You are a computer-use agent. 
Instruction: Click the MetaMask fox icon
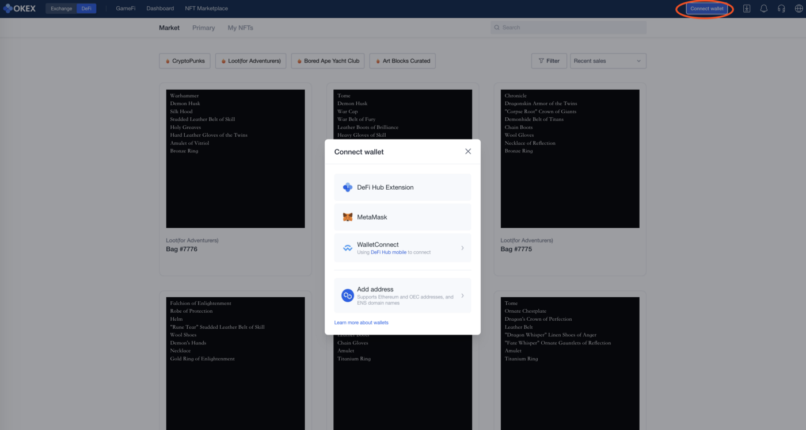click(x=348, y=217)
